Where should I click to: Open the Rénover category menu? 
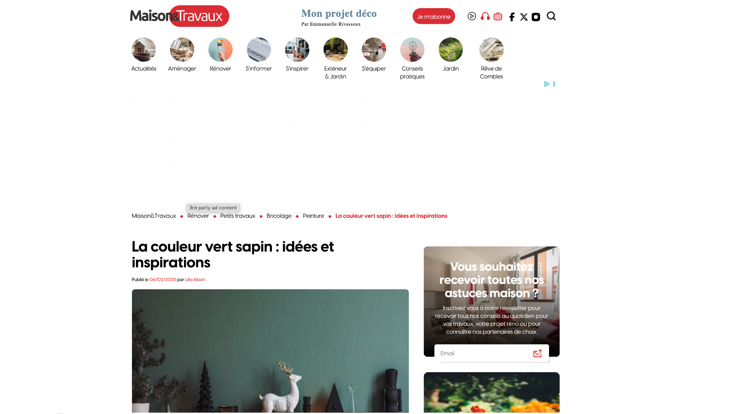(220, 54)
